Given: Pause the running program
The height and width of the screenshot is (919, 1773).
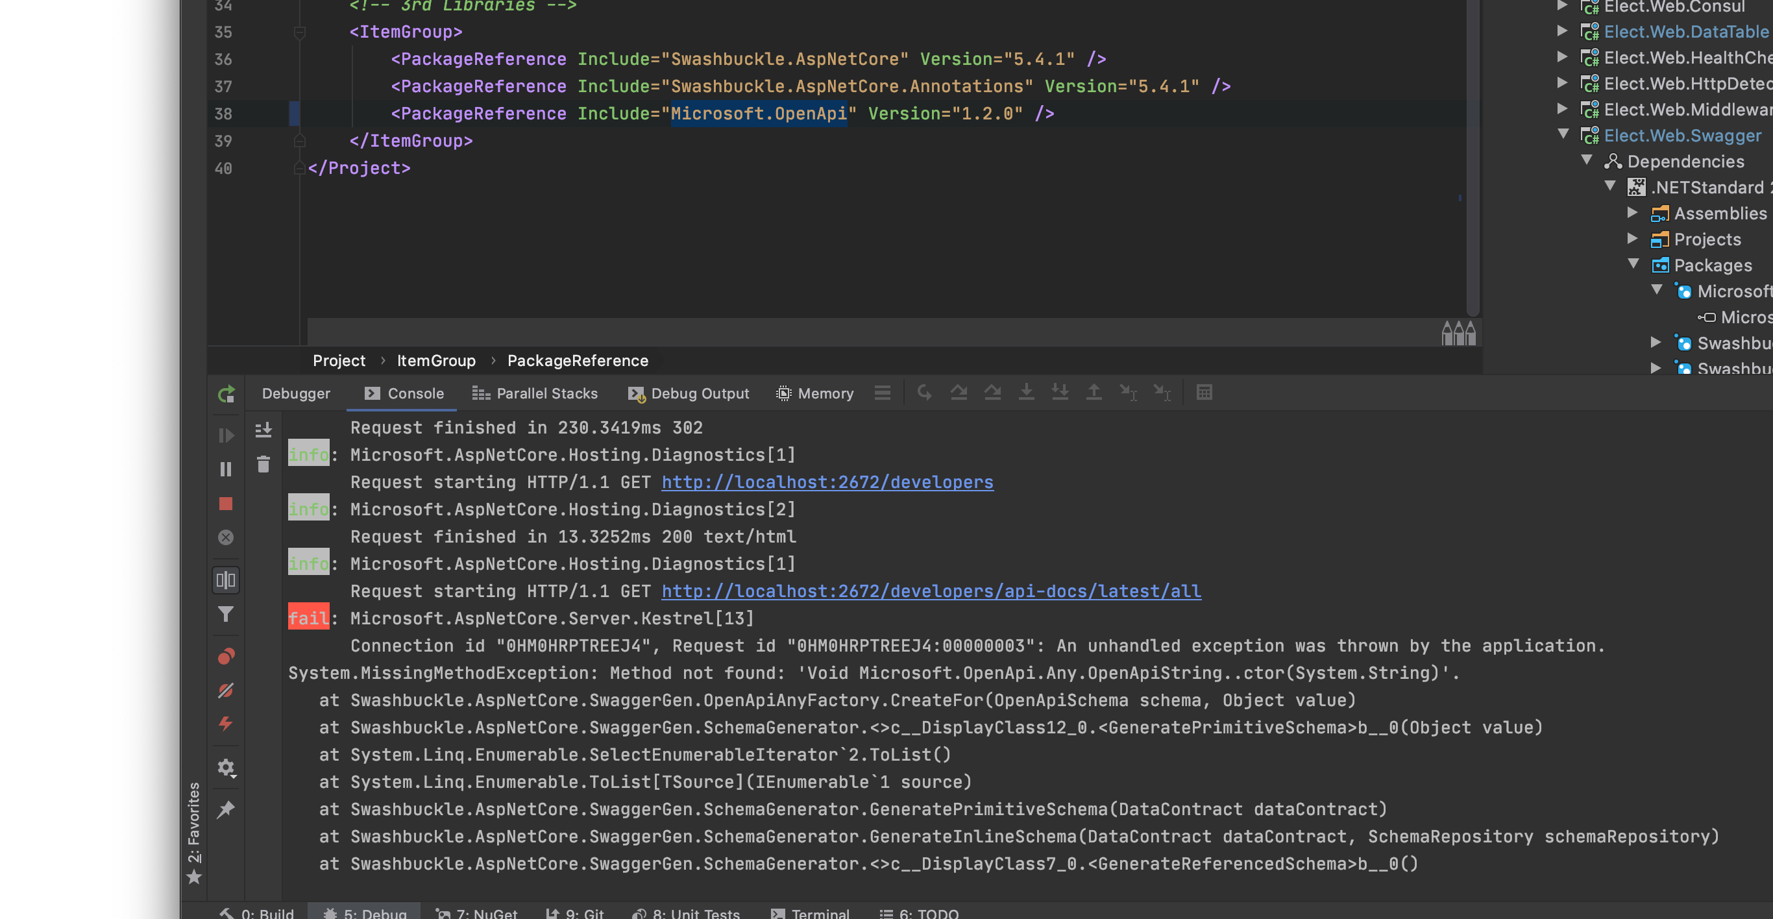Looking at the screenshot, I should 226,469.
